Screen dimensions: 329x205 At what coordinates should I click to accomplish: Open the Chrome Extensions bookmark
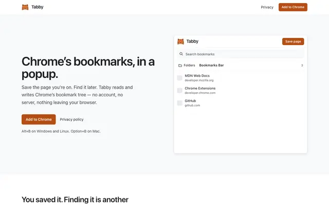click(200, 88)
